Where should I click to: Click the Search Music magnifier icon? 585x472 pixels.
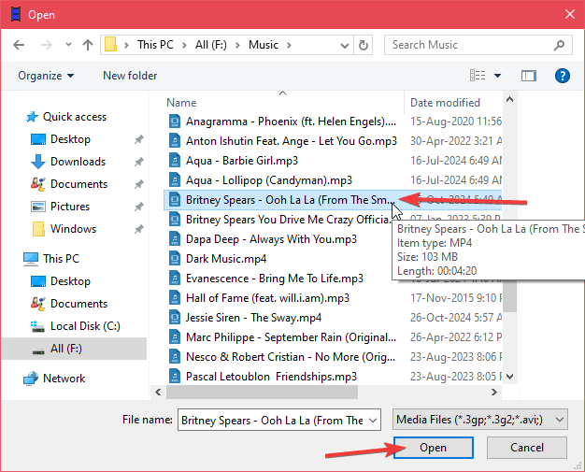pyautogui.click(x=559, y=45)
